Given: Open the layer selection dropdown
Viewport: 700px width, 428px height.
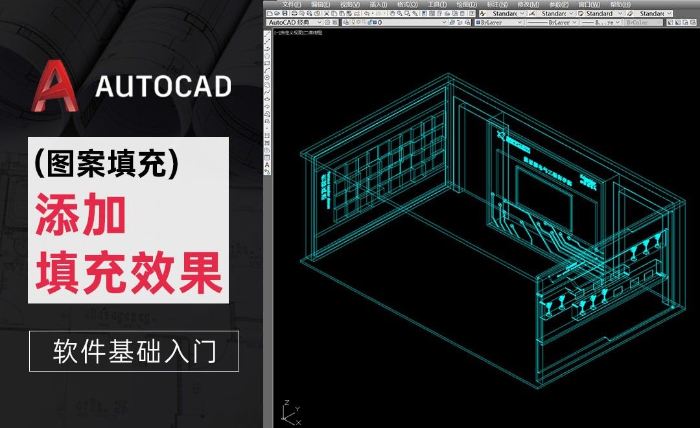Looking at the screenshot, I should [x=445, y=21].
